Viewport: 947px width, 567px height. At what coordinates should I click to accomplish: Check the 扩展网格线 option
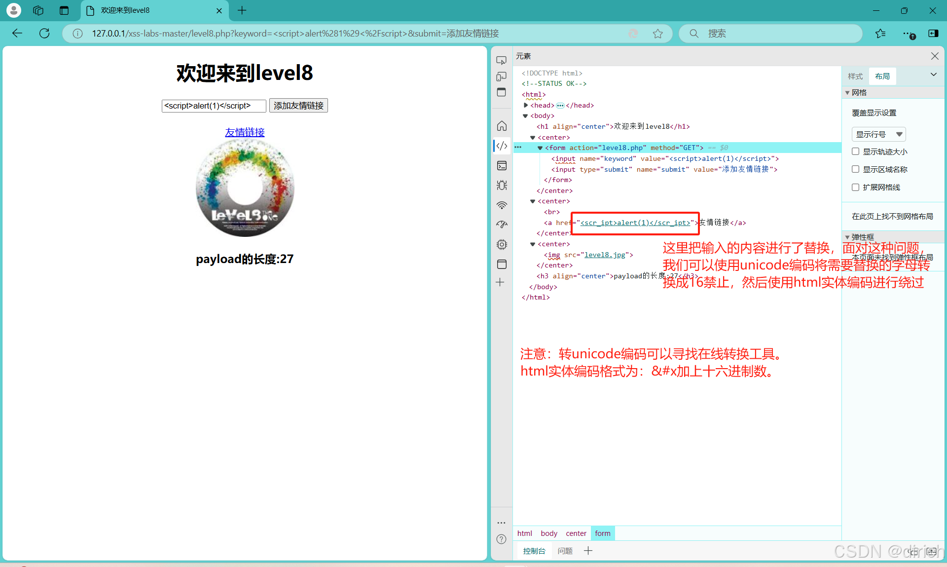click(x=856, y=187)
